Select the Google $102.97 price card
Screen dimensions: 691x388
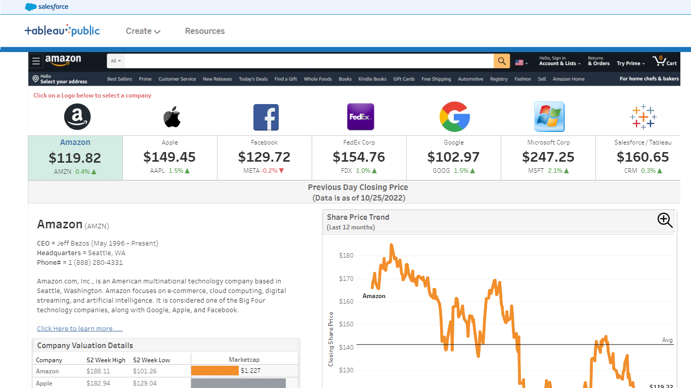click(x=454, y=158)
